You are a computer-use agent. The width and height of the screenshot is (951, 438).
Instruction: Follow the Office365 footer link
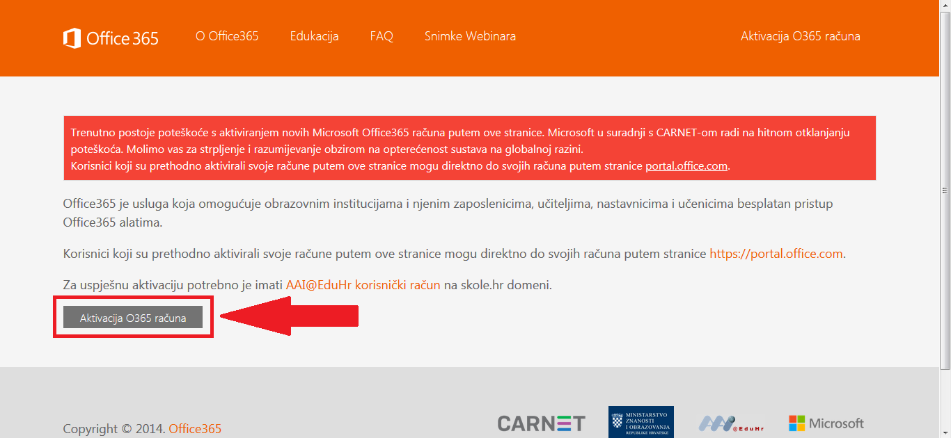pyautogui.click(x=195, y=429)
